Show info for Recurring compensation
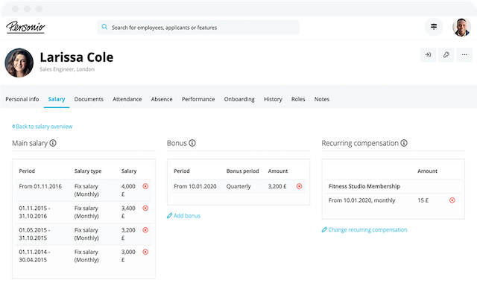The height and width of the screenshot is (286, 477). (404, 143)
